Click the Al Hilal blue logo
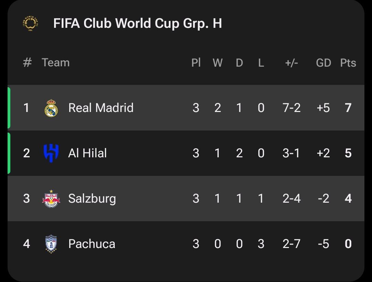Image resolution: width=372 pixels, height=282 pixels. point(51,153)
